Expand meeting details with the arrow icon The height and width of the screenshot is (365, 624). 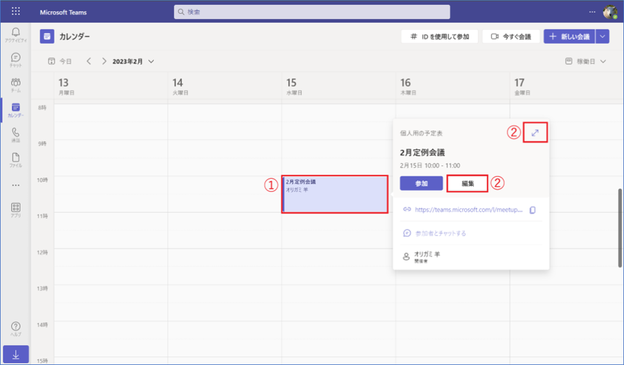[x=535, y=133]
